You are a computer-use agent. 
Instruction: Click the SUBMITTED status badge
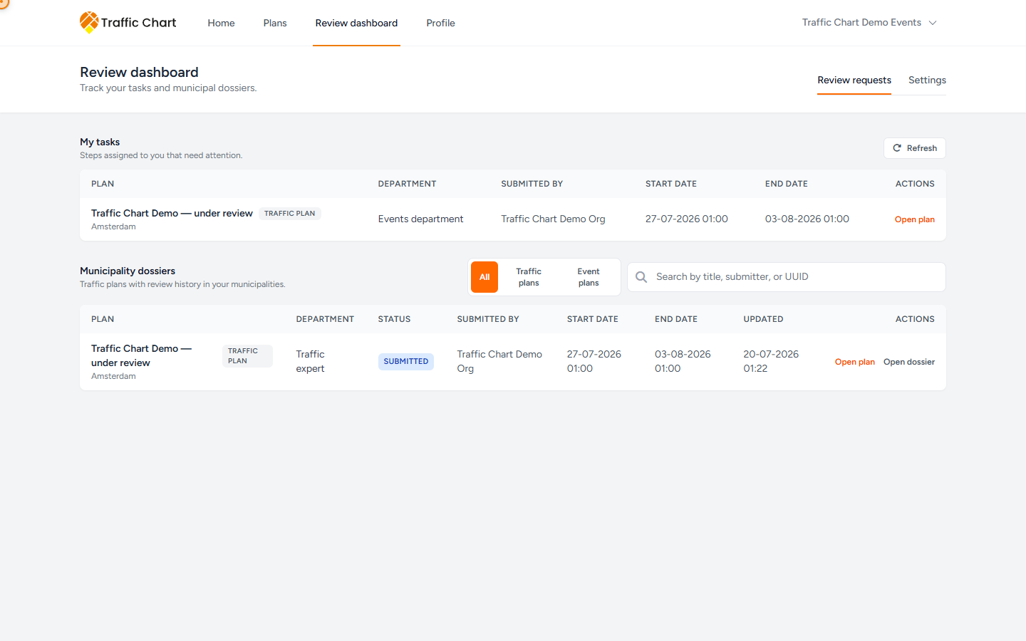click(x=405, y=362)
